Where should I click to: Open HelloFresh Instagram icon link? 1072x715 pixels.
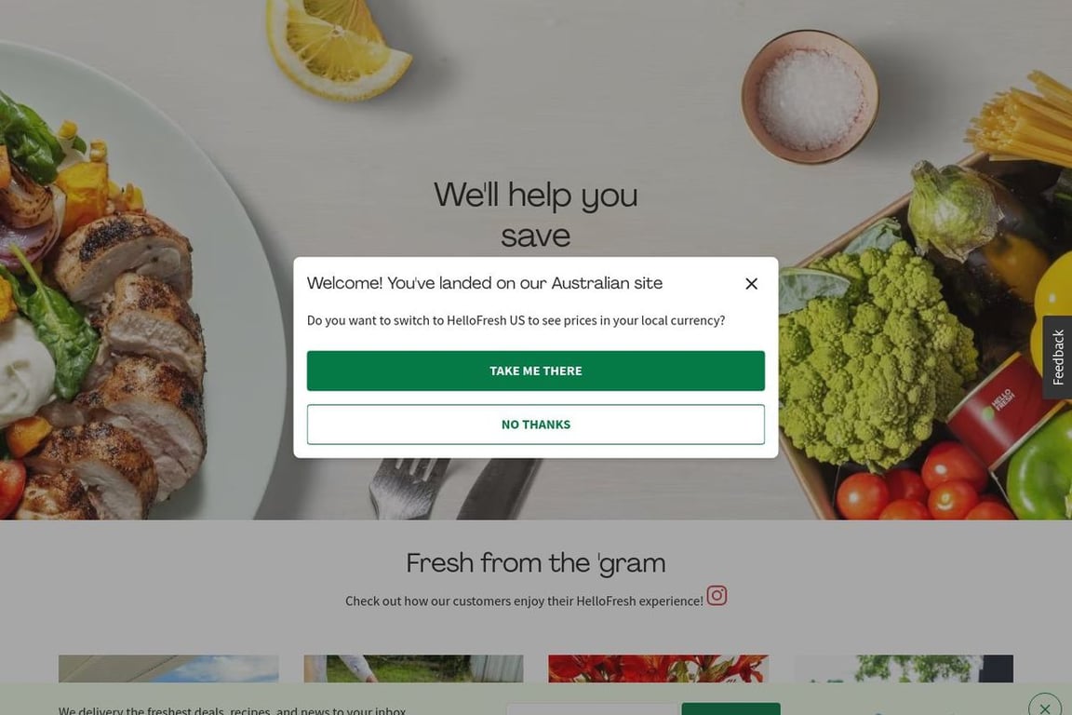pos(717,596)
